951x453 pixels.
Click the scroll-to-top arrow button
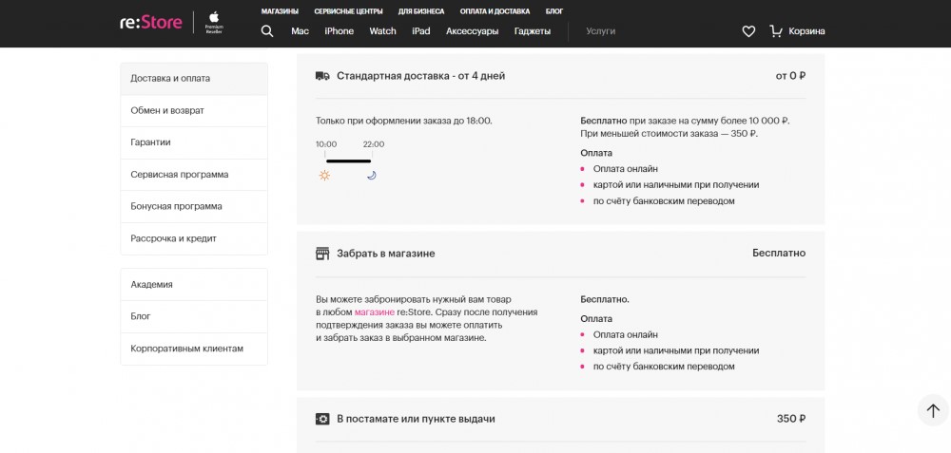933,410
